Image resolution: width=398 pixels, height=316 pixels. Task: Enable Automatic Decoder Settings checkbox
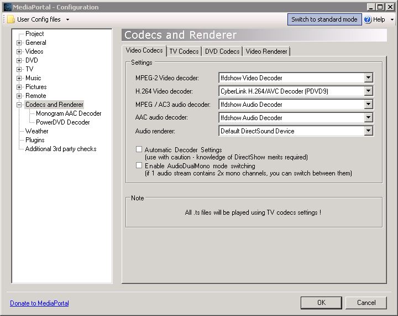point(139,149)
